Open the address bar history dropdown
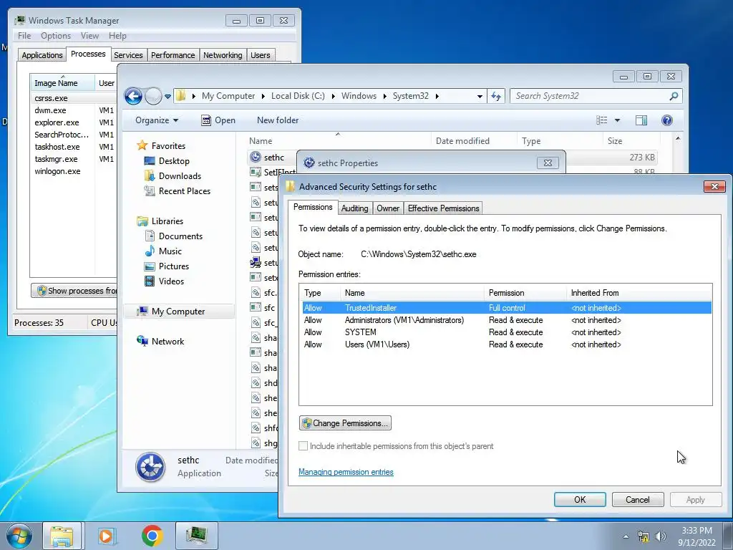This screenshot has height=550, width=733. click(480, 97)
